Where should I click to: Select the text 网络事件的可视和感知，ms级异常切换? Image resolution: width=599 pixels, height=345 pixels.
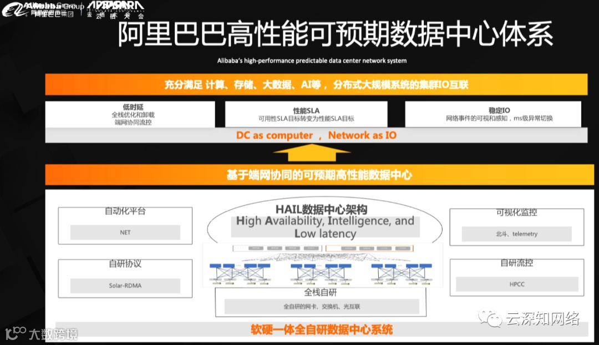click(499, 118)
